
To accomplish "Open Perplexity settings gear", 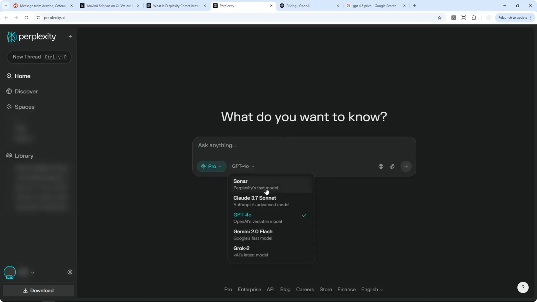I will tap(70, 272).
